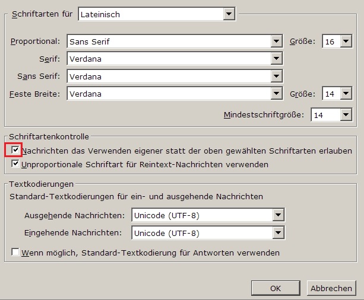Open the Ausgehende Nachrichten encoding dropdown
The width and height of the screenshot is (364, 300).
277,215
